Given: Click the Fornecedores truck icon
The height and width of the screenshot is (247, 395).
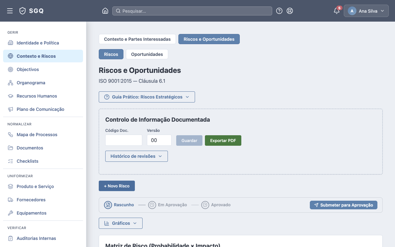Looking at the screenshot, I should click(10, 200).
